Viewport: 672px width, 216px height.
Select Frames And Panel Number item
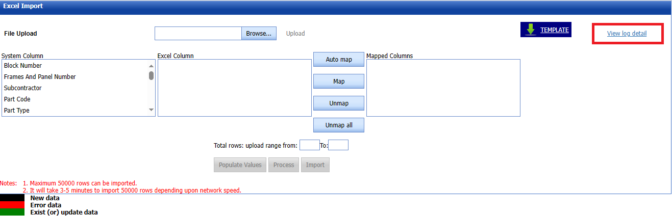[x=40, y=77]
